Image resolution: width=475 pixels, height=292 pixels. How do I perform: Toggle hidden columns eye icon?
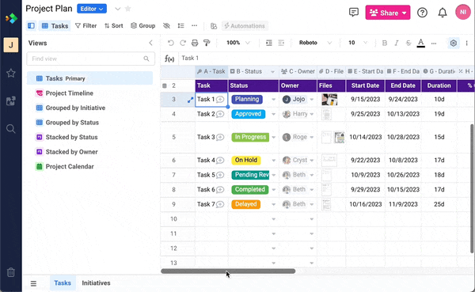point(166,26)
